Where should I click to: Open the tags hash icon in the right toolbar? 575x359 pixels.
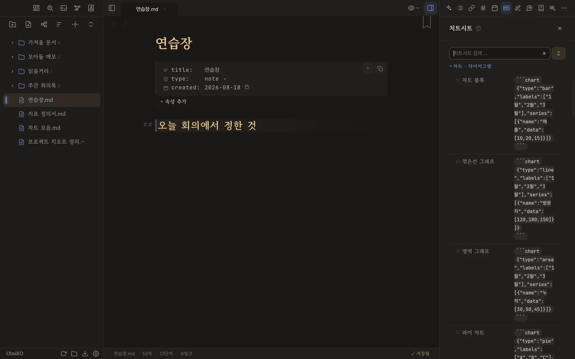click(x=483, y=8)
